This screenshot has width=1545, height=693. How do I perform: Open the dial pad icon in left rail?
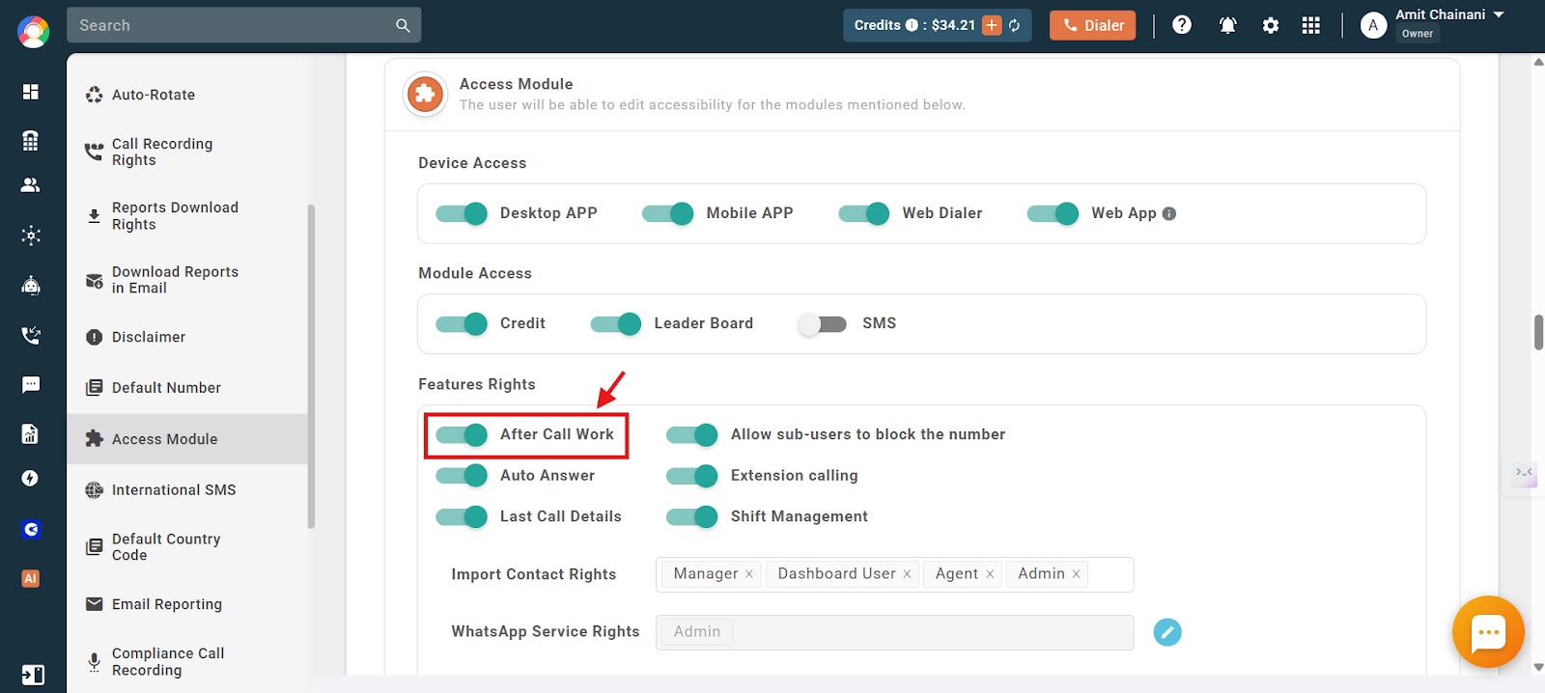(31, 141)
